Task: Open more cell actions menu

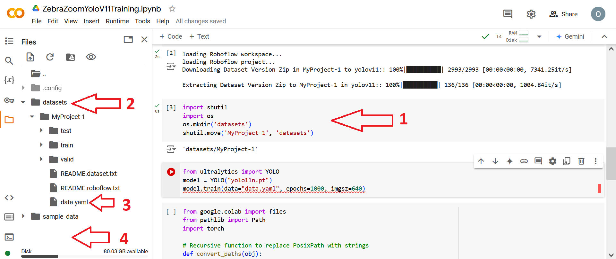Action: click(x=595, y=161)
